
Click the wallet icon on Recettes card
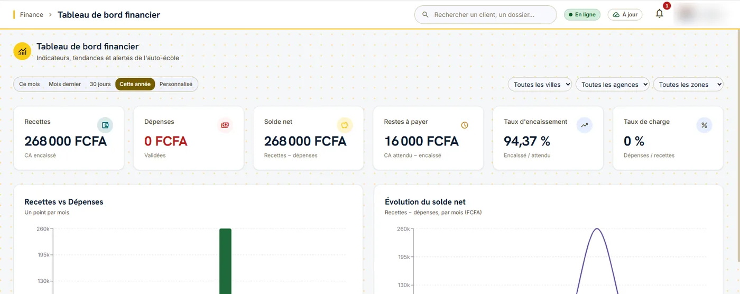105,125
